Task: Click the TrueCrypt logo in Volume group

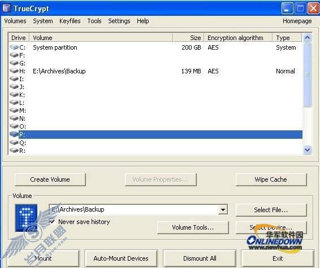Action: coord(26,218)
